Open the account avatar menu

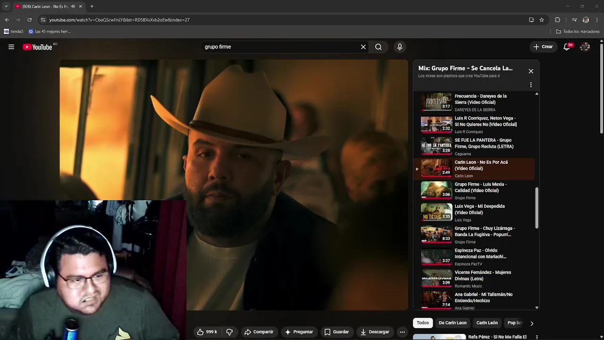click(x=585, y=47)
